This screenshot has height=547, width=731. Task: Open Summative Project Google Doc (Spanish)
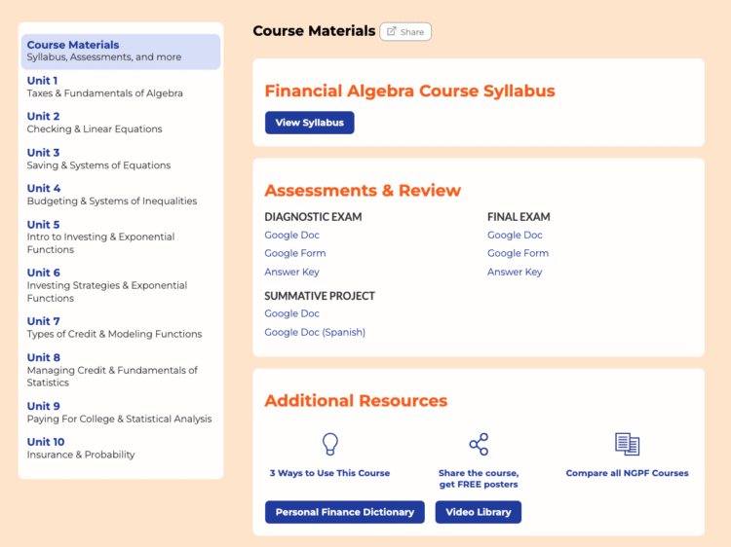[x=315, y=333]
